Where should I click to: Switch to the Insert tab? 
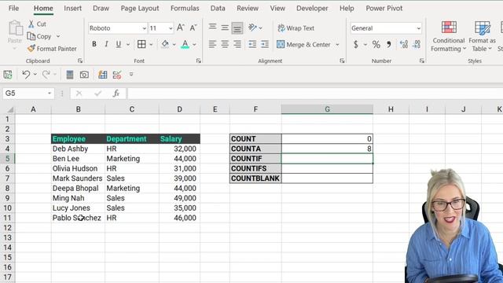click(72, 9)
